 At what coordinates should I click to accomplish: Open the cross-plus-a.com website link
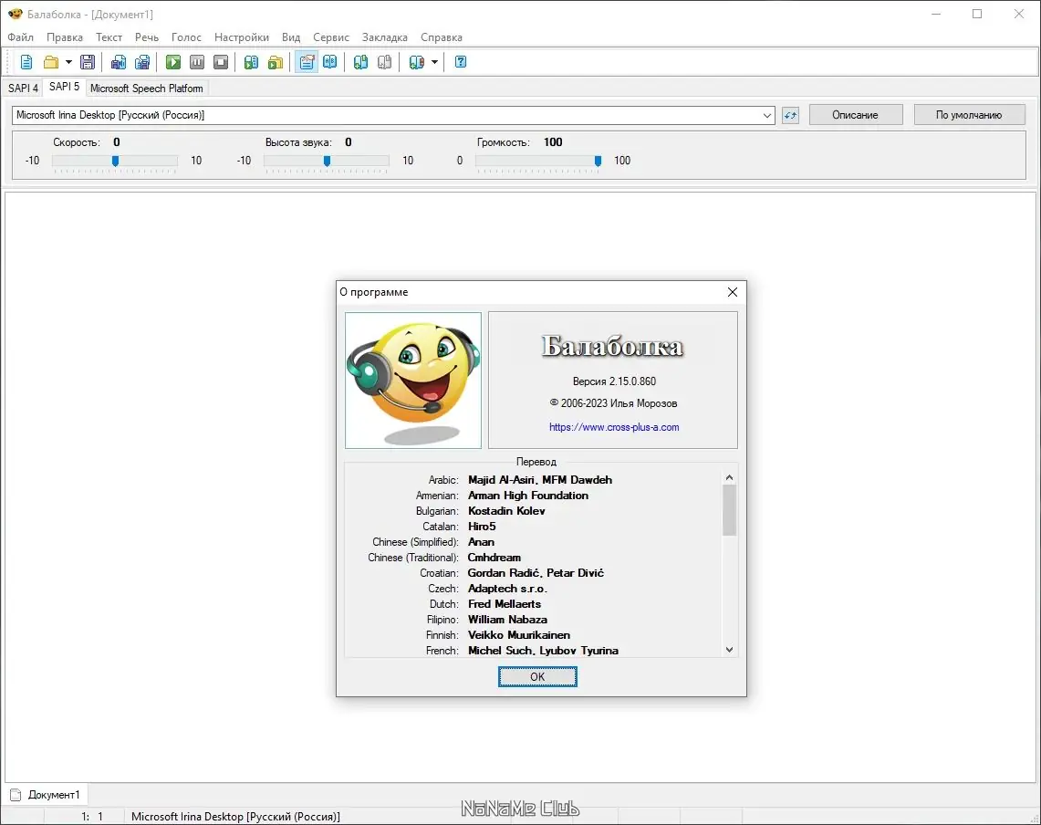613,427
